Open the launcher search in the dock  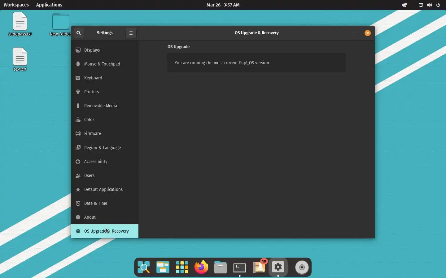[x=144, y=267]
